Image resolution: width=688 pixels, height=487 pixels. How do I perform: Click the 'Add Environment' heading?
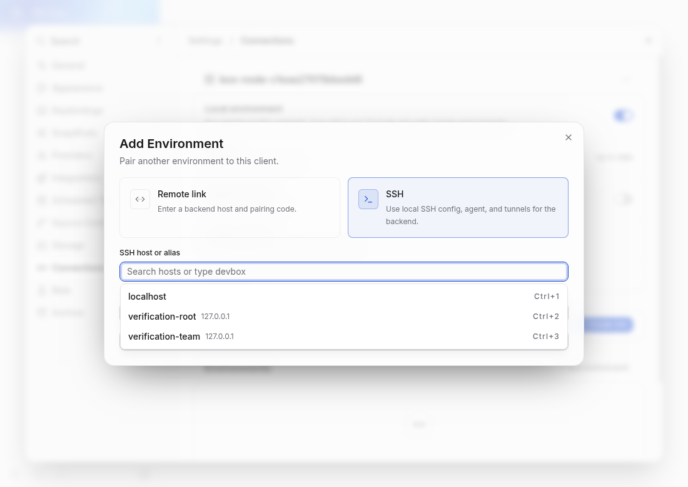[x=171, y=144]
